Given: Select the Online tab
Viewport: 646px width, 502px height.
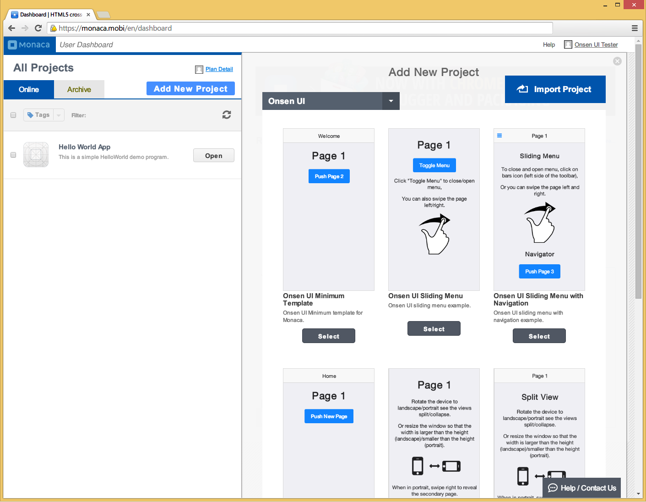Looking at the screenshot, I should pyautogui.click(x=28, y=89).
